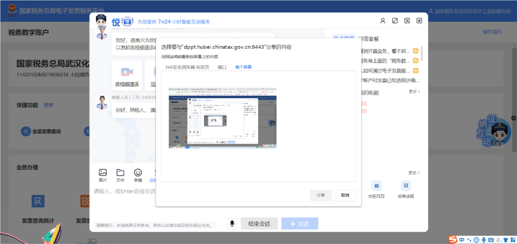Expand 更多 beside 我的收藏
This screenshot has width=517, height=244.
415,92
